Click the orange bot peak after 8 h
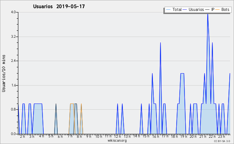This screenshot has height=144, width=234. point(81,104)
